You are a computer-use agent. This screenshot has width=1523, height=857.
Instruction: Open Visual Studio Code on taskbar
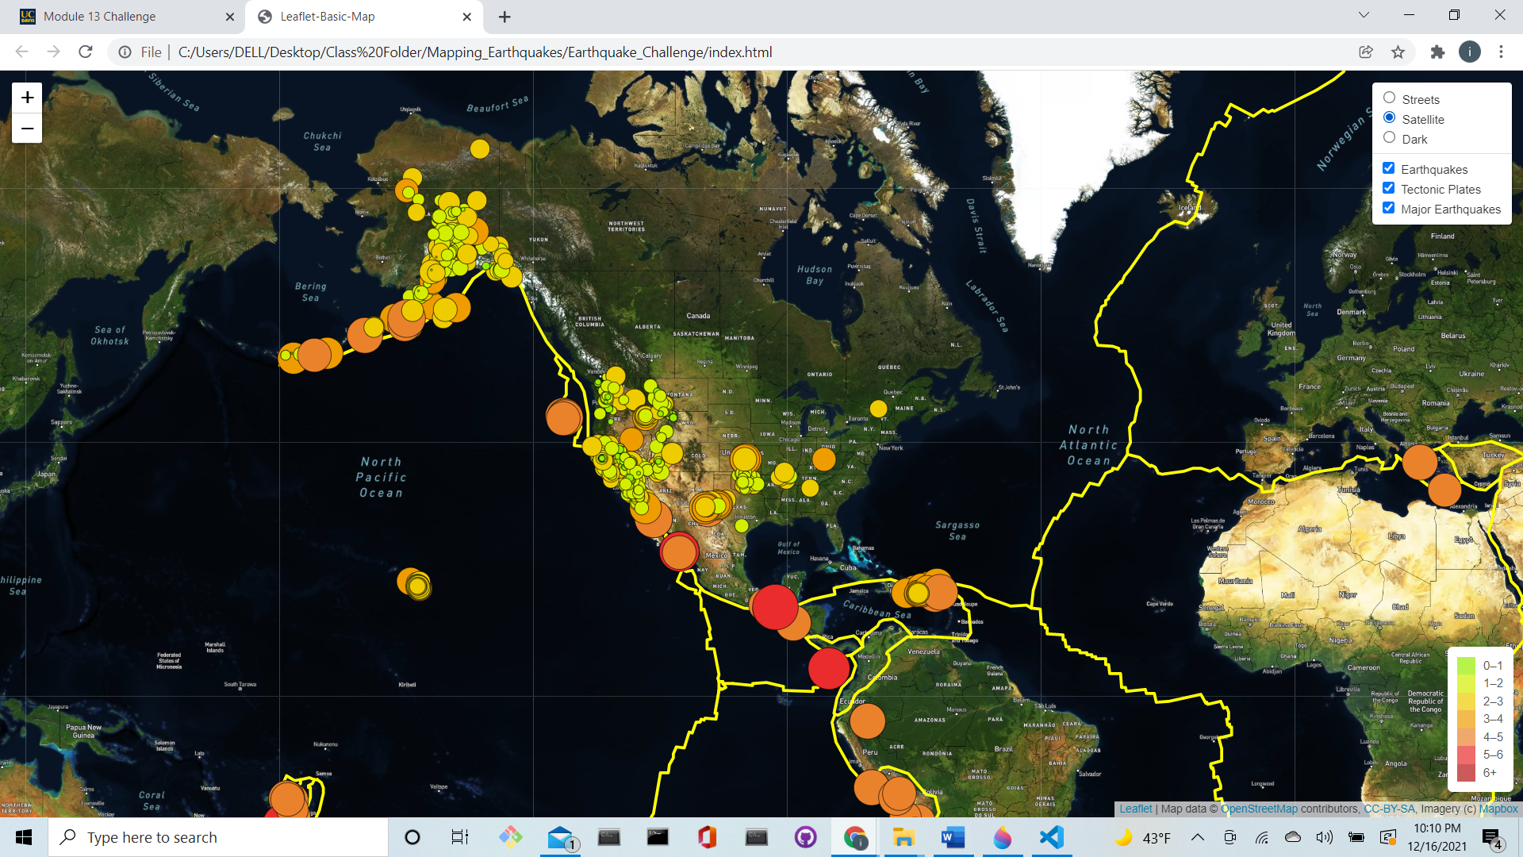tap(1051, 837)
